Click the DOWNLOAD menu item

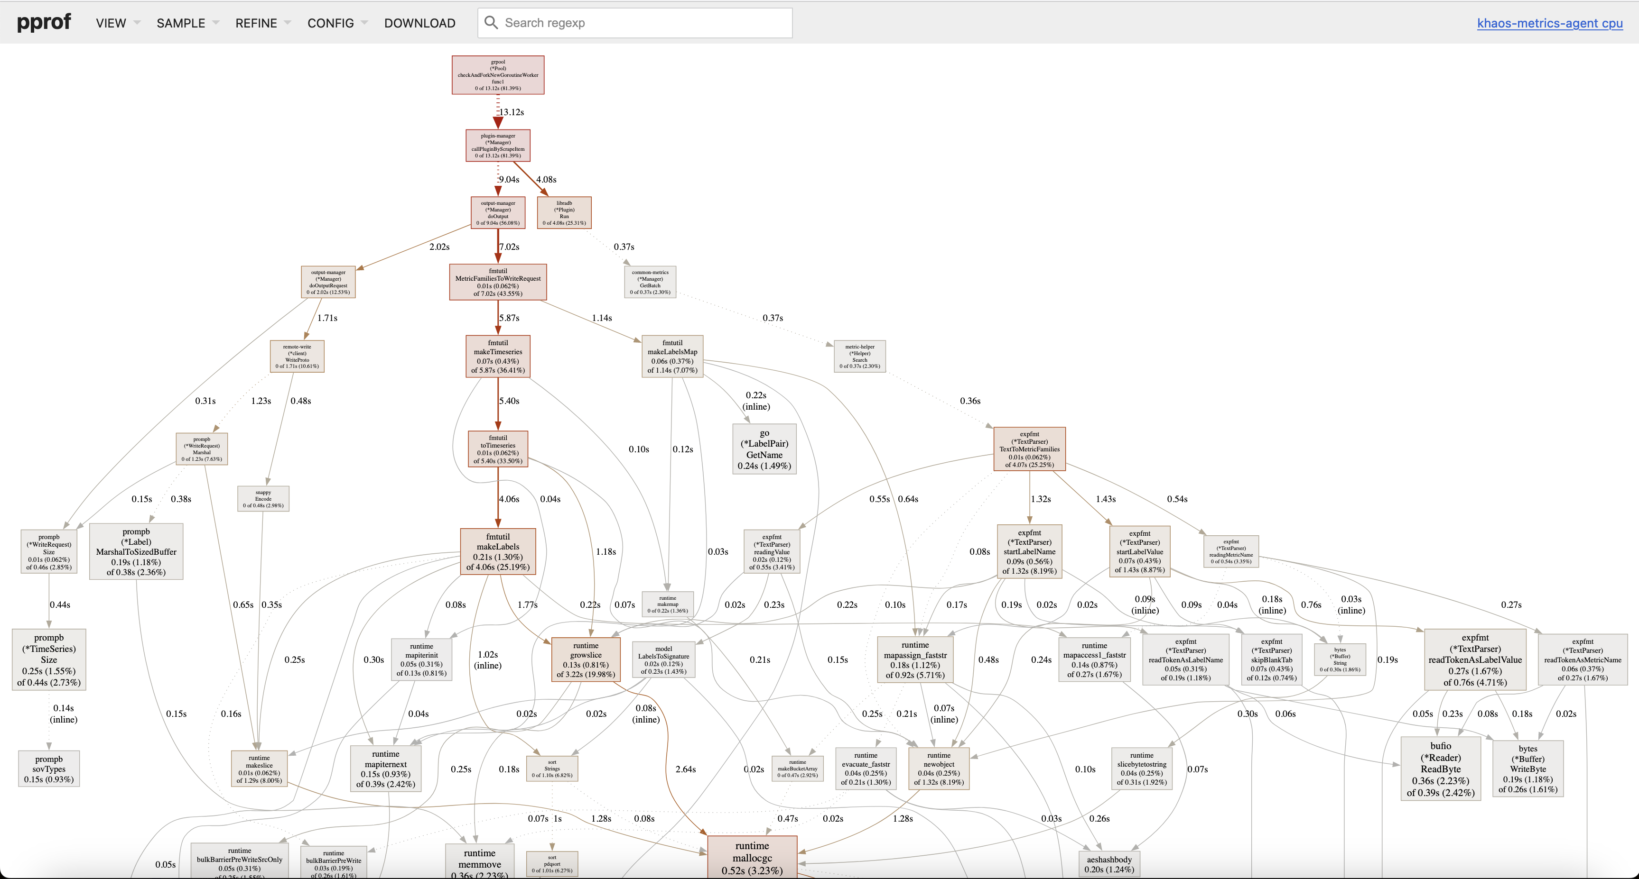419,23
